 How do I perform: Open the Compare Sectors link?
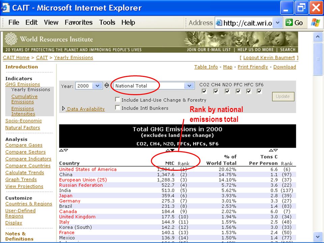point(25,152)
